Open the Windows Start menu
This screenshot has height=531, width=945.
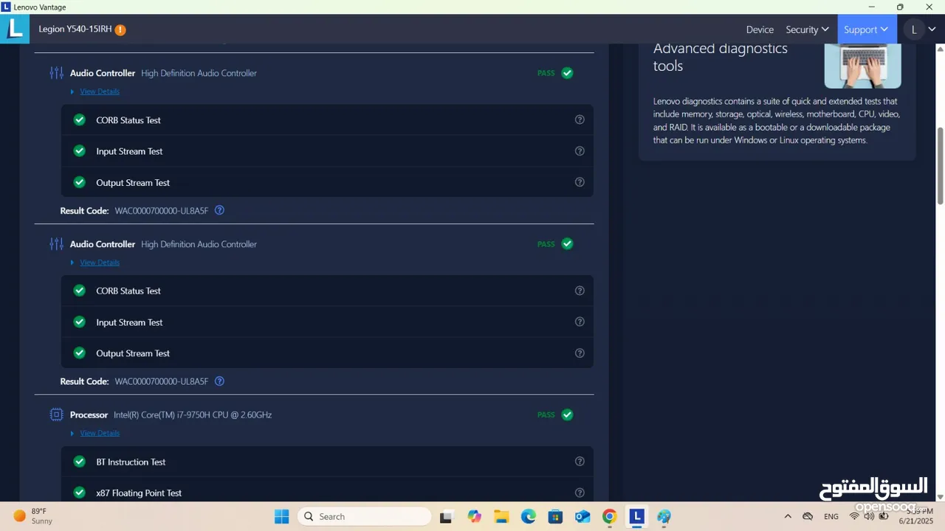tap(281, 516)
